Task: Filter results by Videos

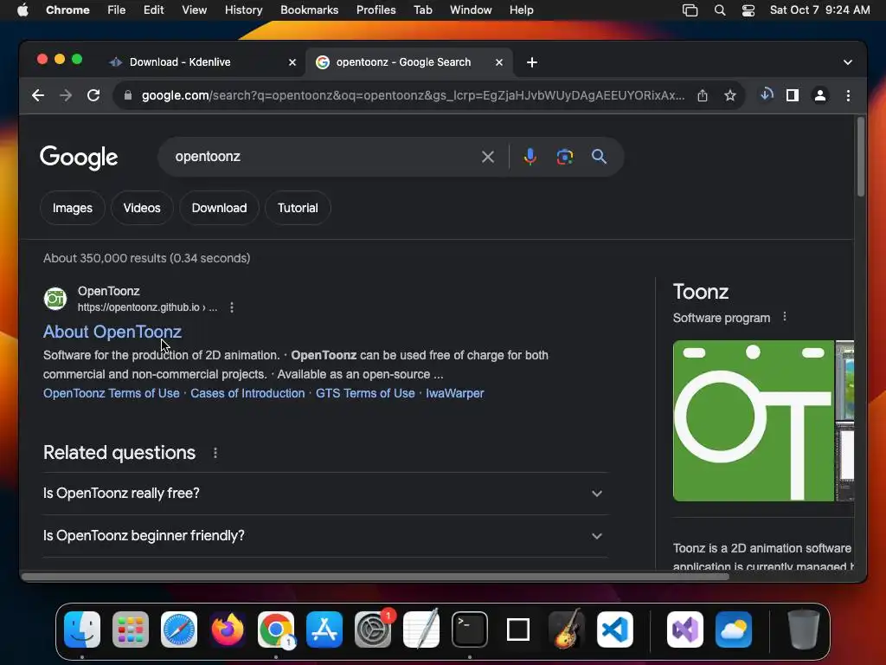Action: 142,208
